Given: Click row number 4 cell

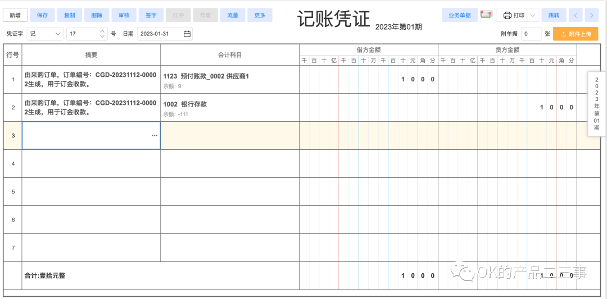Looking at the screenshot, I should tap(13, 164).
